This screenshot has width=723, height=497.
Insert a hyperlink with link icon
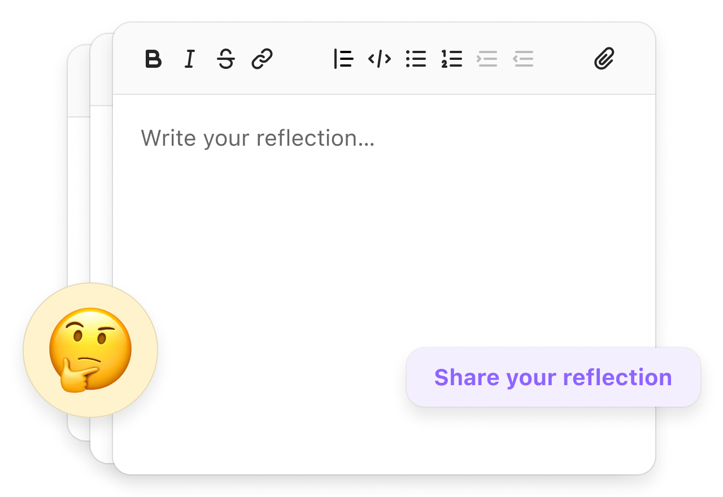point(262,59)
